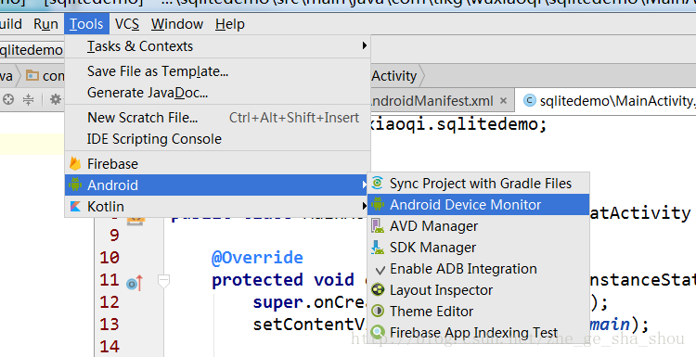Collapse line 11 code fold marker
This screenshot has height=357, width=696.
163,281
